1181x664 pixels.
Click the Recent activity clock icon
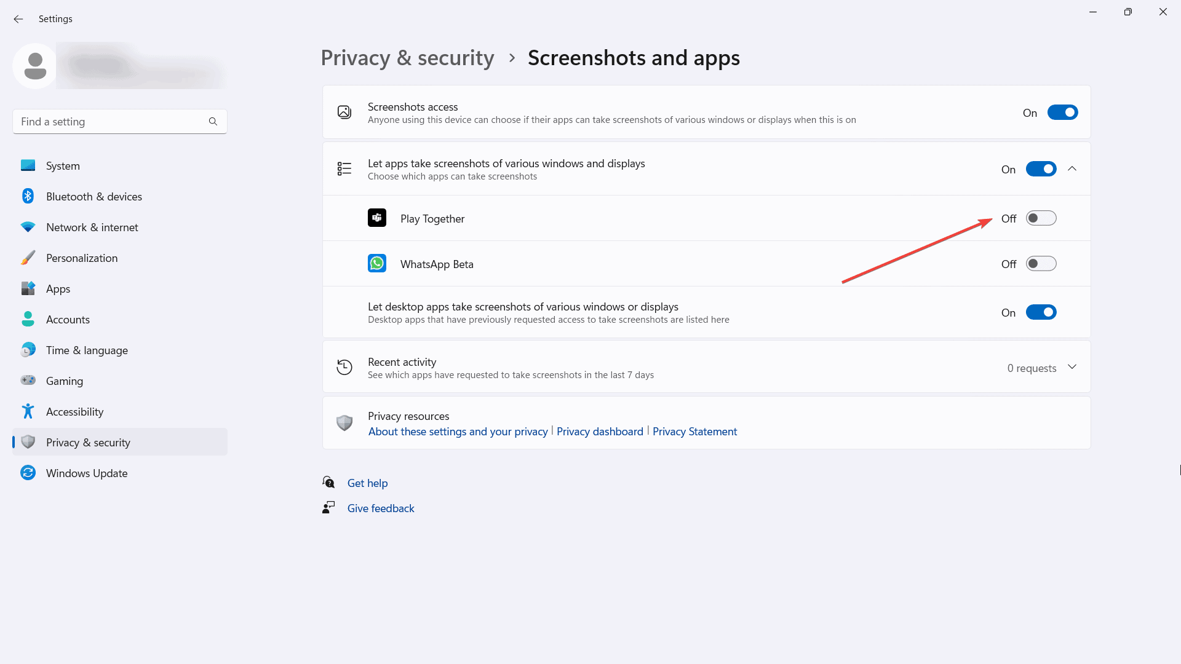coord(344,367)
